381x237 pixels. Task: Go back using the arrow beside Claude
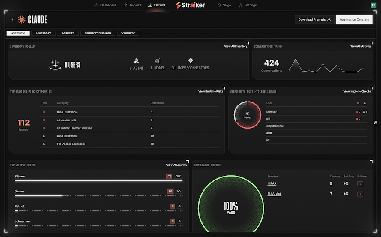[x=12, y=19]
